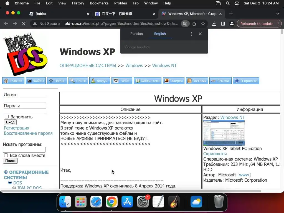This screenshot has width=284, height=213.
Task: Open Control Center in menu bar
Action: (237, 3)
